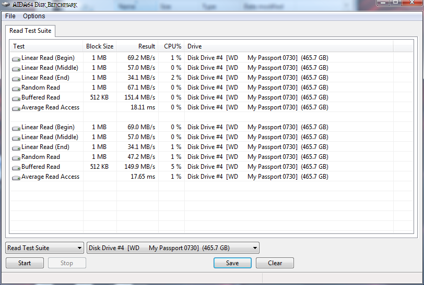Open the Options menu
The width and height of the screenshot is (424, 285).
pyautogui.click(x=34, y=16)
